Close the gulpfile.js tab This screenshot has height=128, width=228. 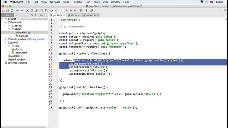tap(64, 15)
